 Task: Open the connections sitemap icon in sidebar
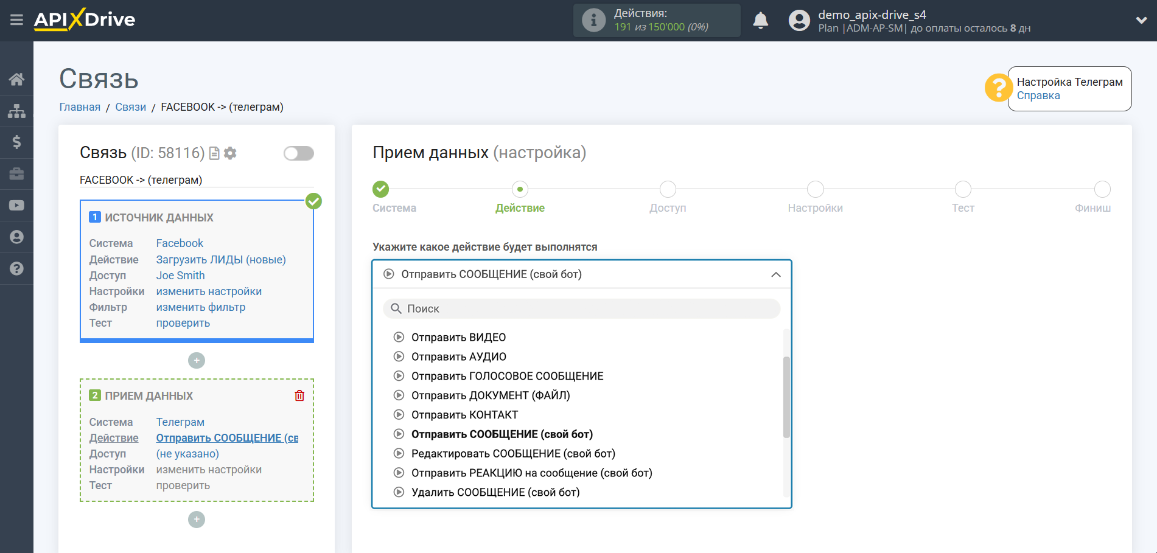[x=16, y=111]
